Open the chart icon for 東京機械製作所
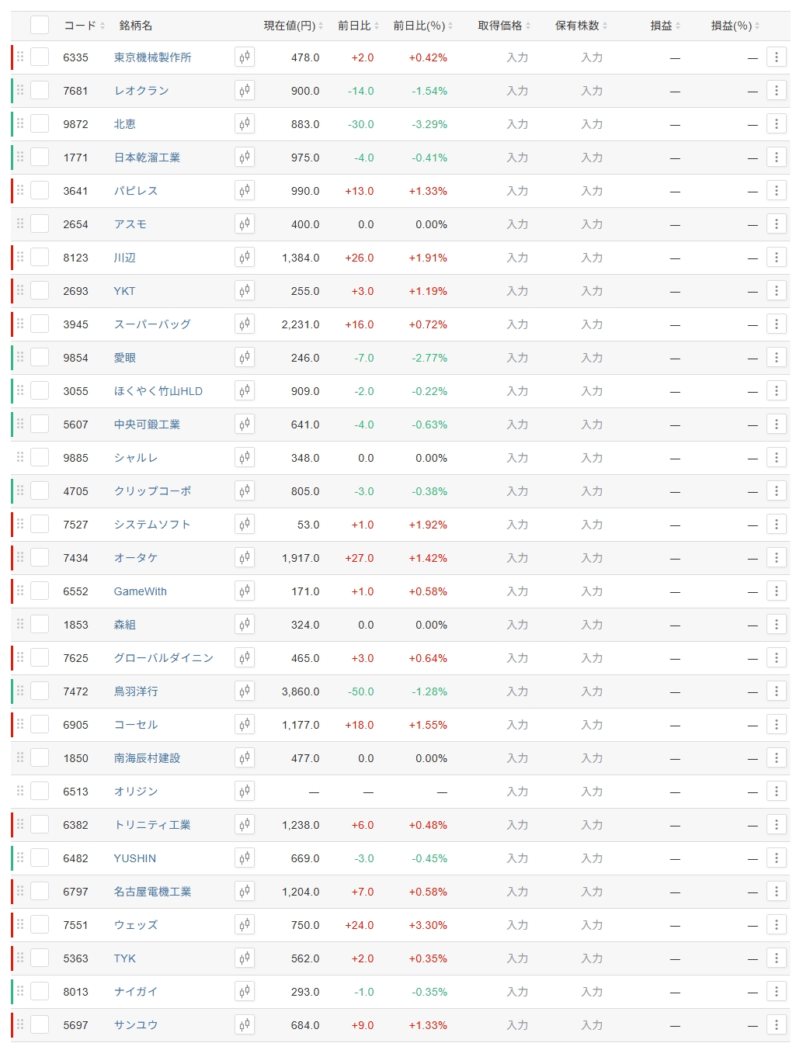Screen dimensions: 803x1050 [x=245, y=57]
